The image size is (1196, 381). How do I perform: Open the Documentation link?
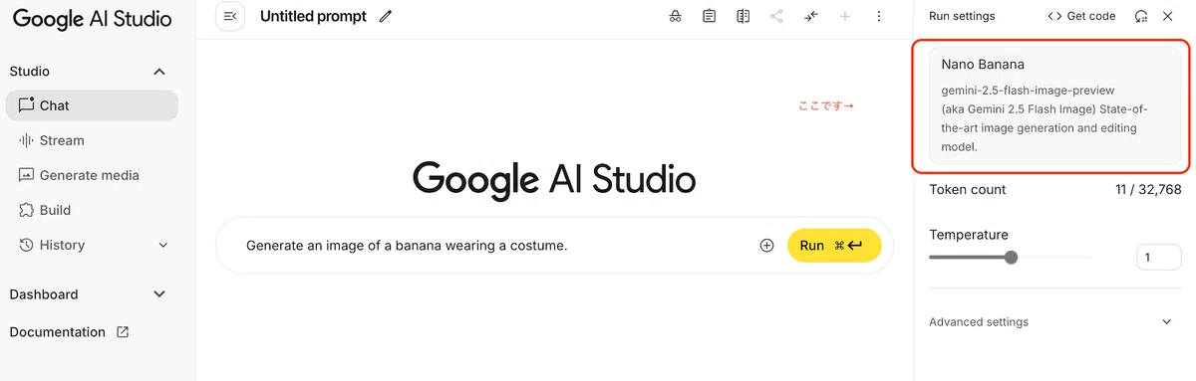[x=57, y=332]
